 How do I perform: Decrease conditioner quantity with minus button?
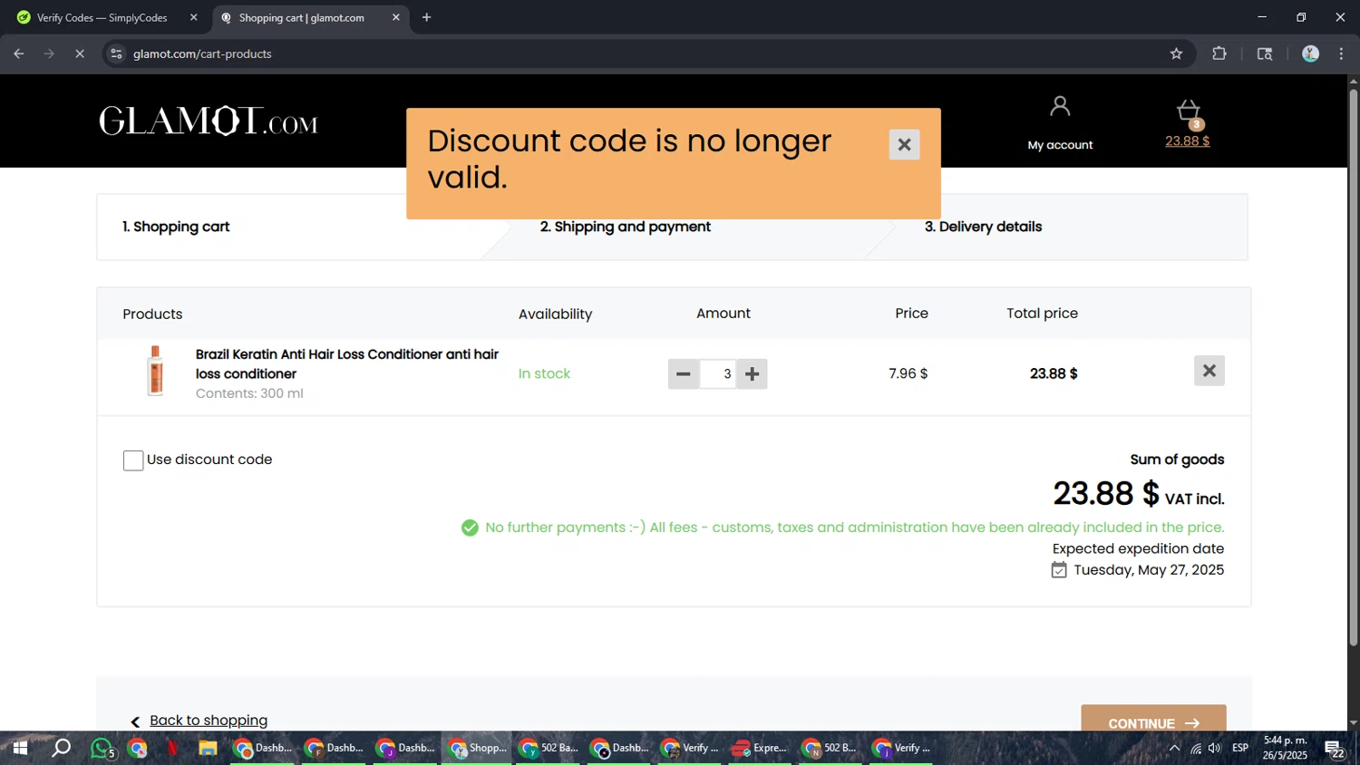coord(684,373)
